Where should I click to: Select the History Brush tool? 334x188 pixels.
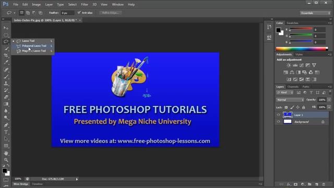point(6,90)
